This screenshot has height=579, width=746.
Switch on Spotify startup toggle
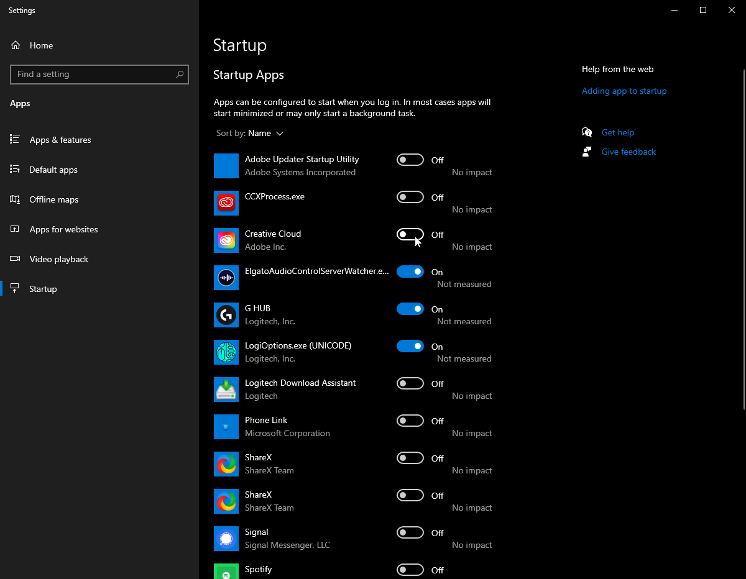tap(410, 570)
